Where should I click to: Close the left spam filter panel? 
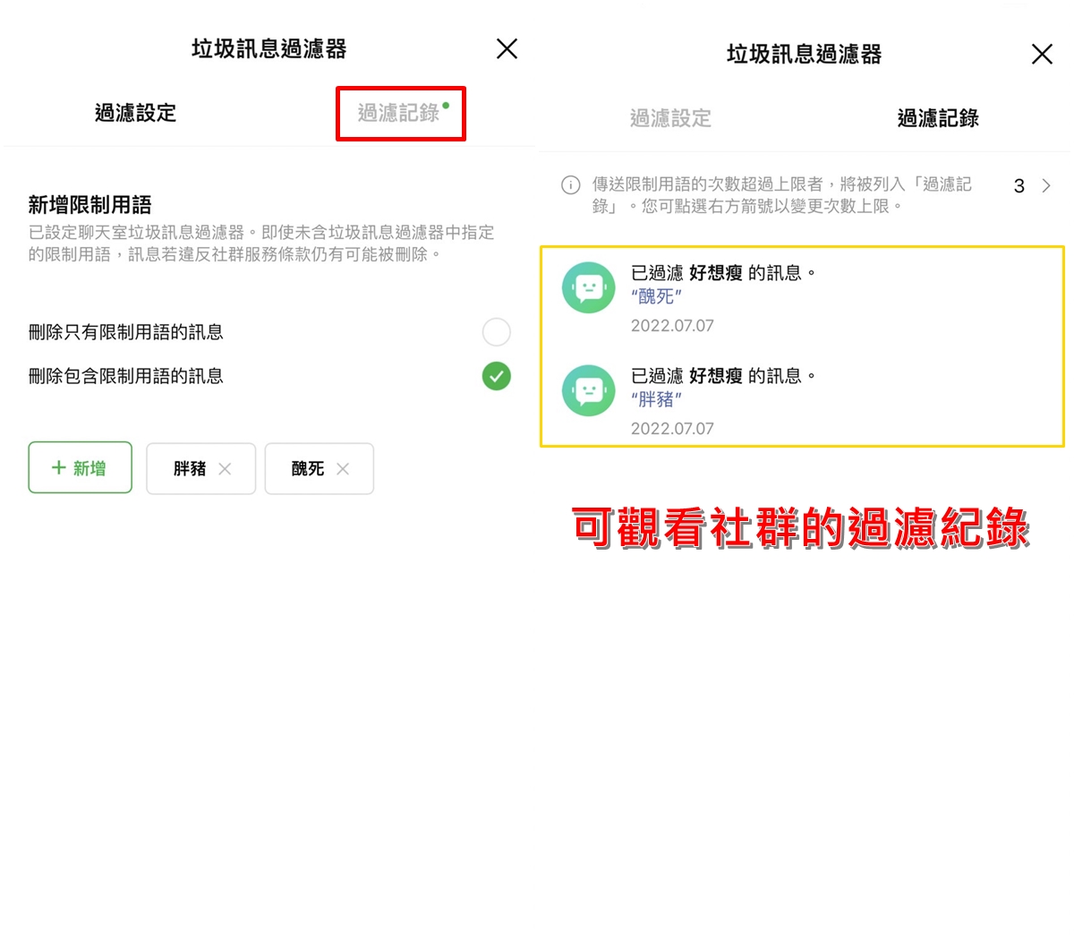coord(507,48)
